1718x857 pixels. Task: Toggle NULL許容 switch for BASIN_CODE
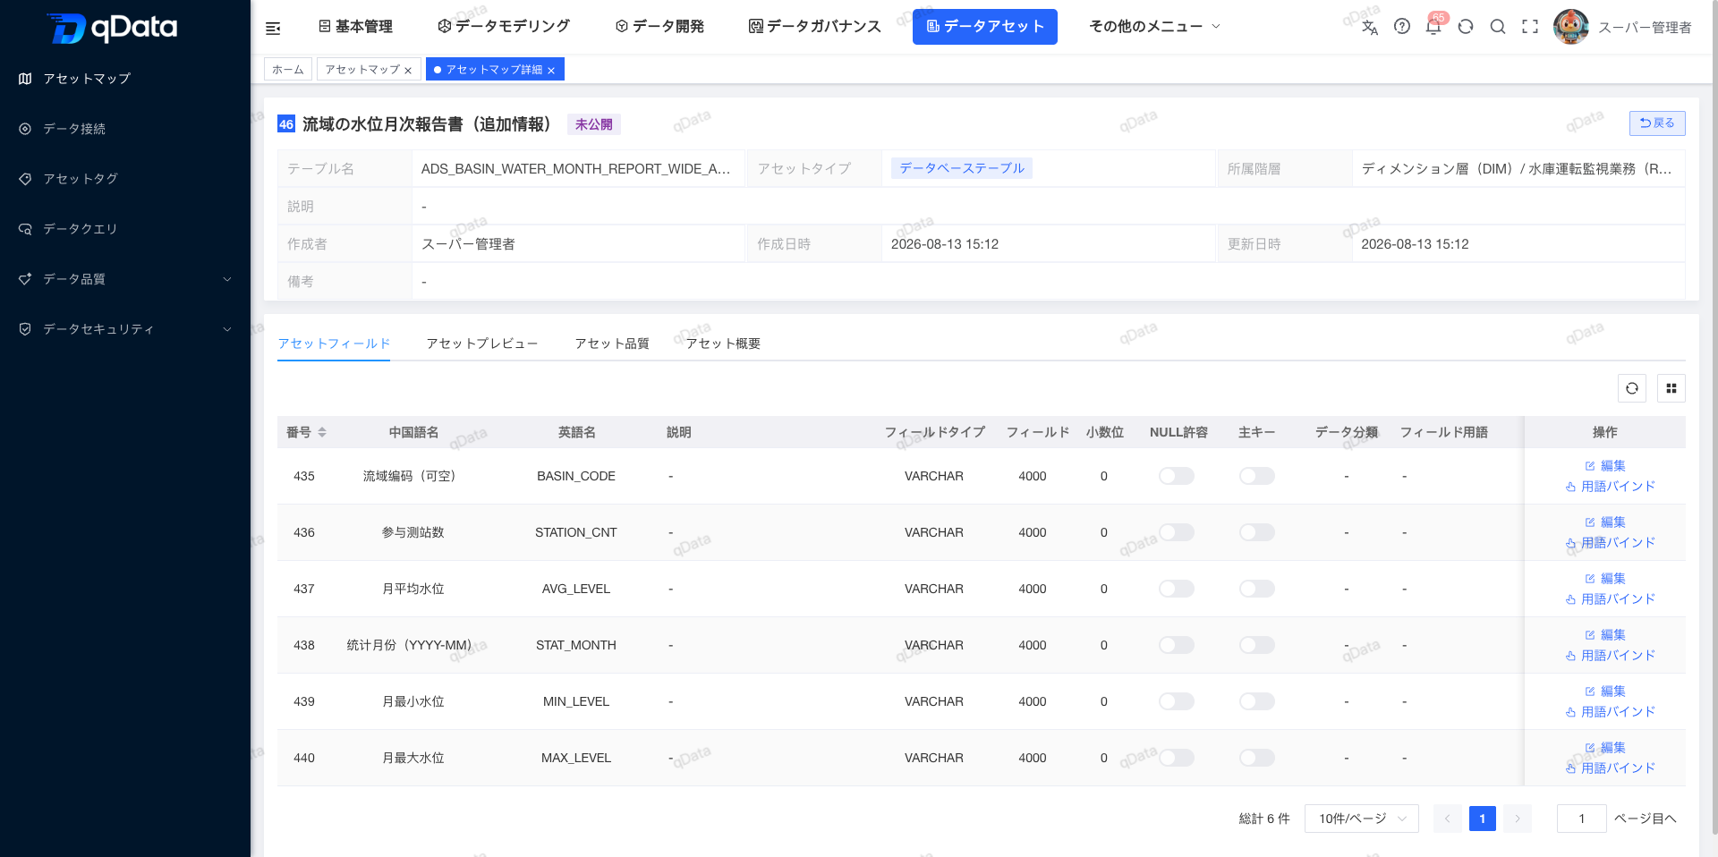pyautogui.click(x=1177, y=476)
